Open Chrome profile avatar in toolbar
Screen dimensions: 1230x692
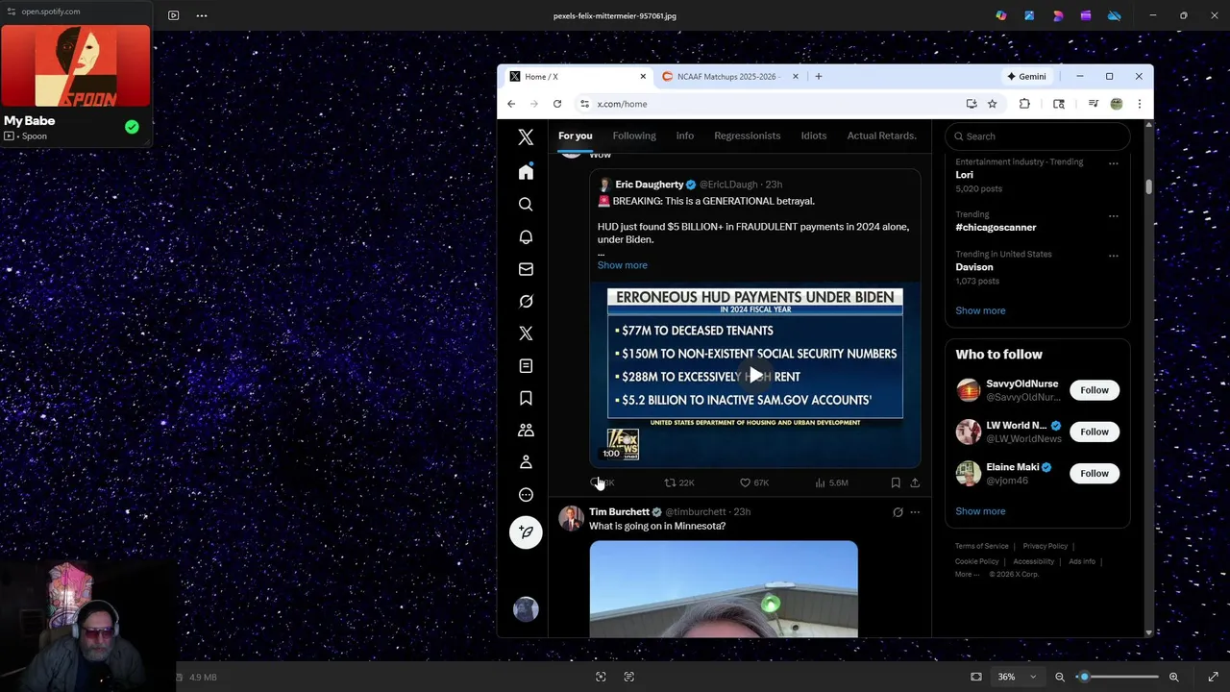point(1116,104)
